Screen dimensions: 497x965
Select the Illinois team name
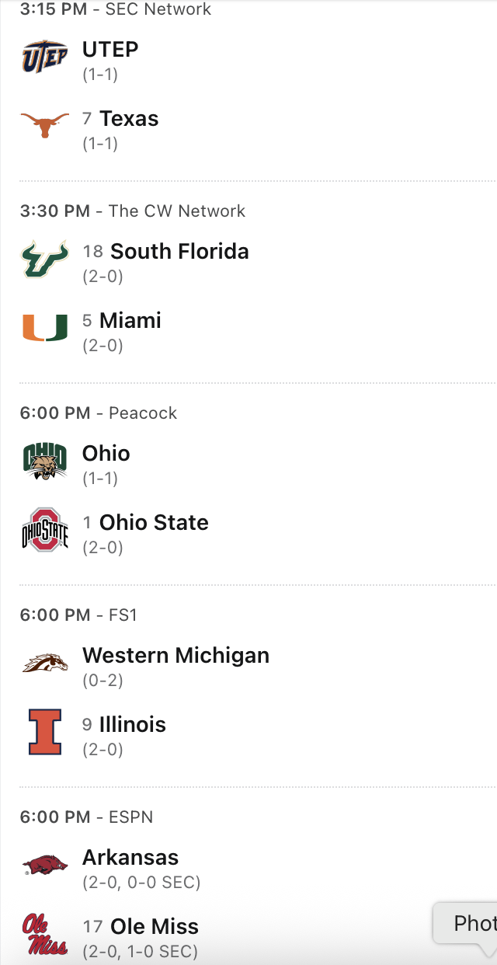pos(133,725)
